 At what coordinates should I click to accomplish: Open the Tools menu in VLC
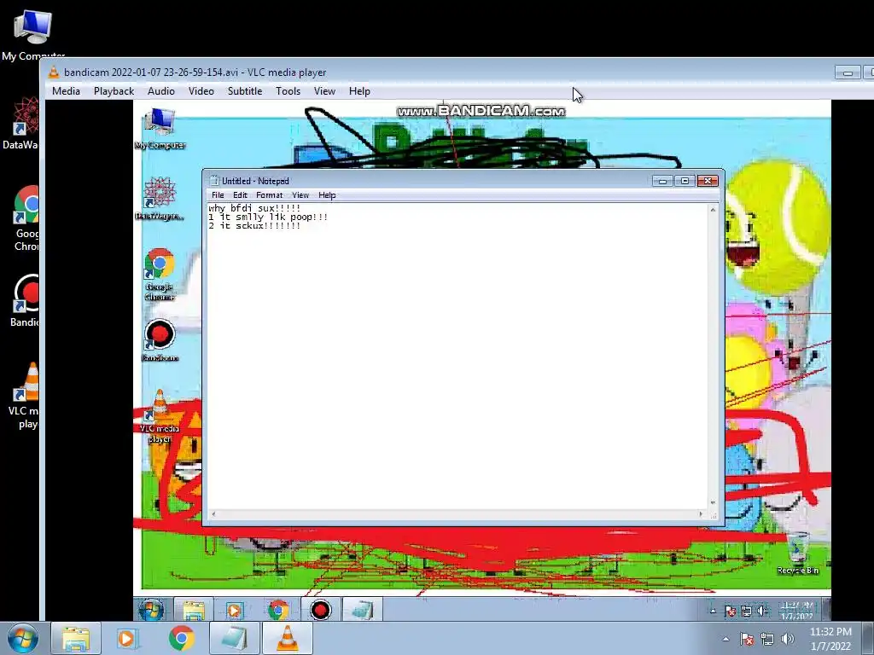(288, 90)
